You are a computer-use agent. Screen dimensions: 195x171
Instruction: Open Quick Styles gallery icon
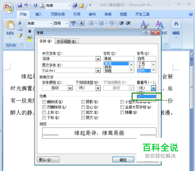144,25
